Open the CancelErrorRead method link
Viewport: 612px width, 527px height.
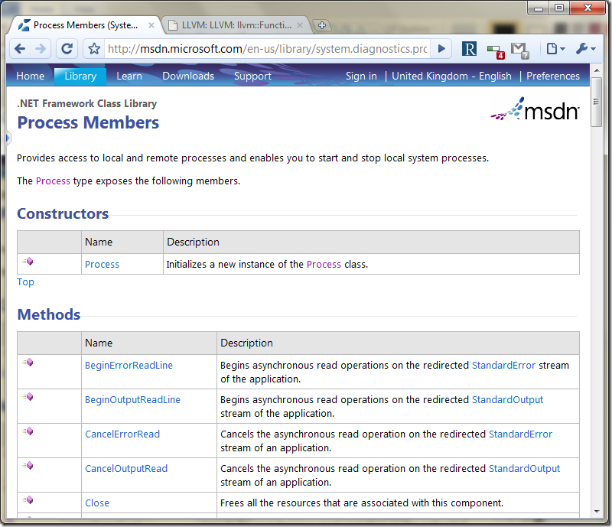tap(122, 434)
